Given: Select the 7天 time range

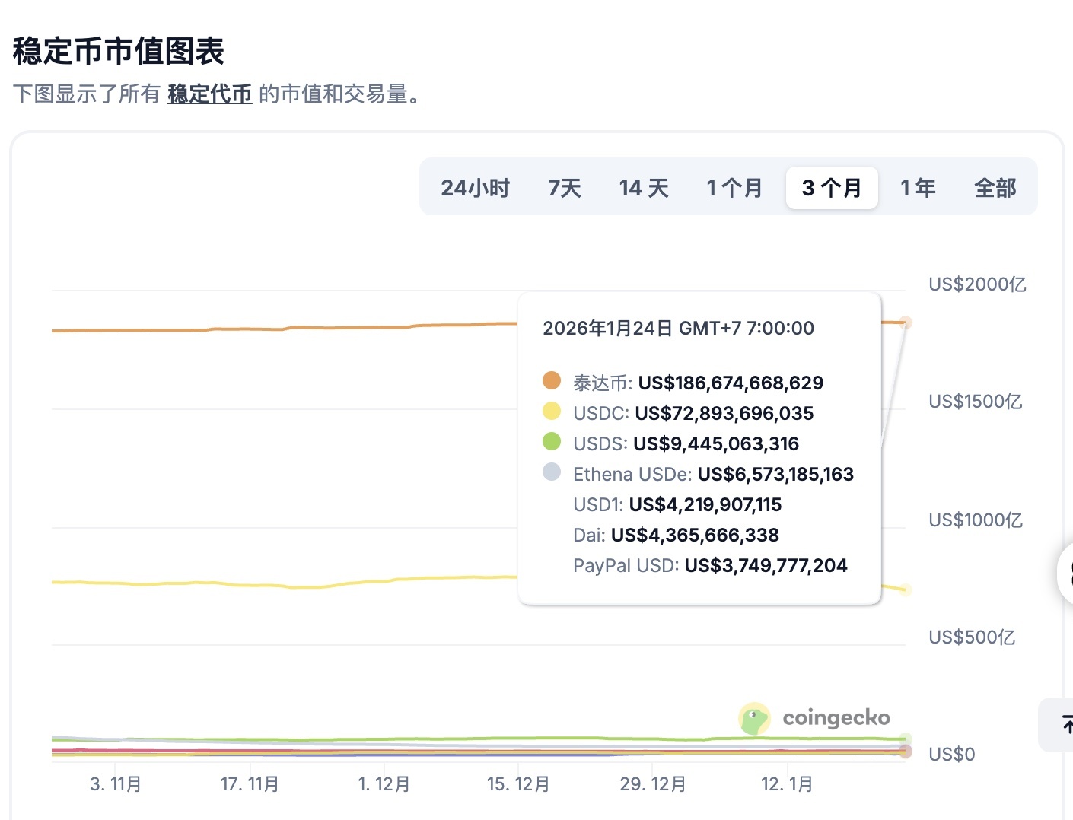Looking at the screenshot, I should pos(565,188).
